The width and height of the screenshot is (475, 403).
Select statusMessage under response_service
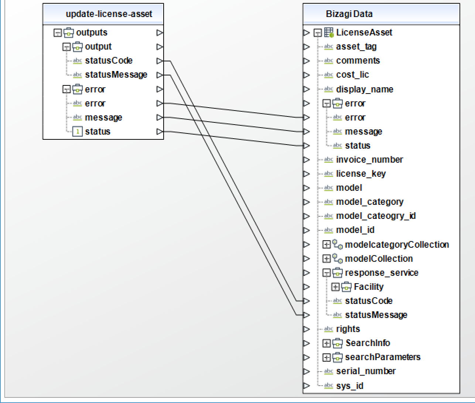[376, 315]
